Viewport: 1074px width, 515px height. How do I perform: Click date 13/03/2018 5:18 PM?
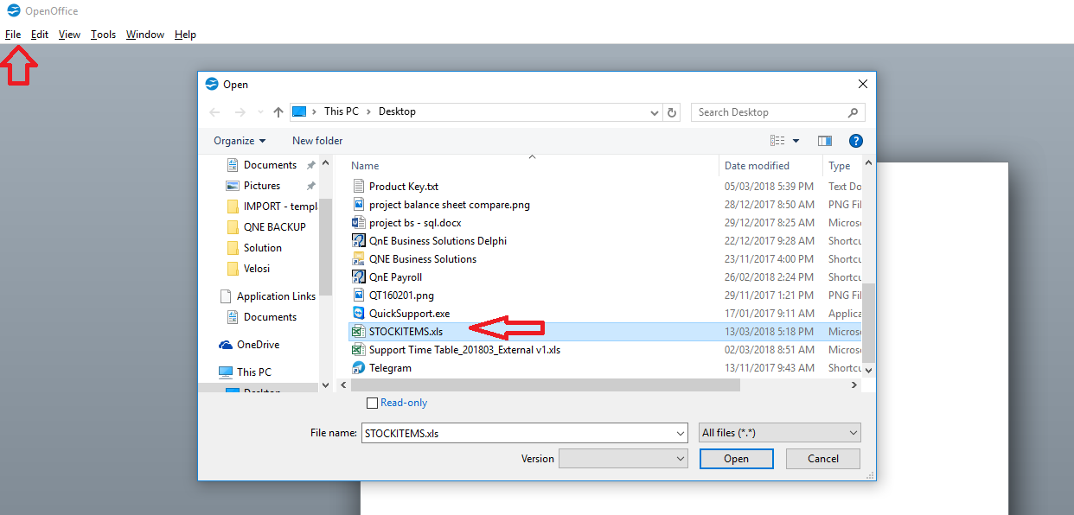tap(769, 332)
